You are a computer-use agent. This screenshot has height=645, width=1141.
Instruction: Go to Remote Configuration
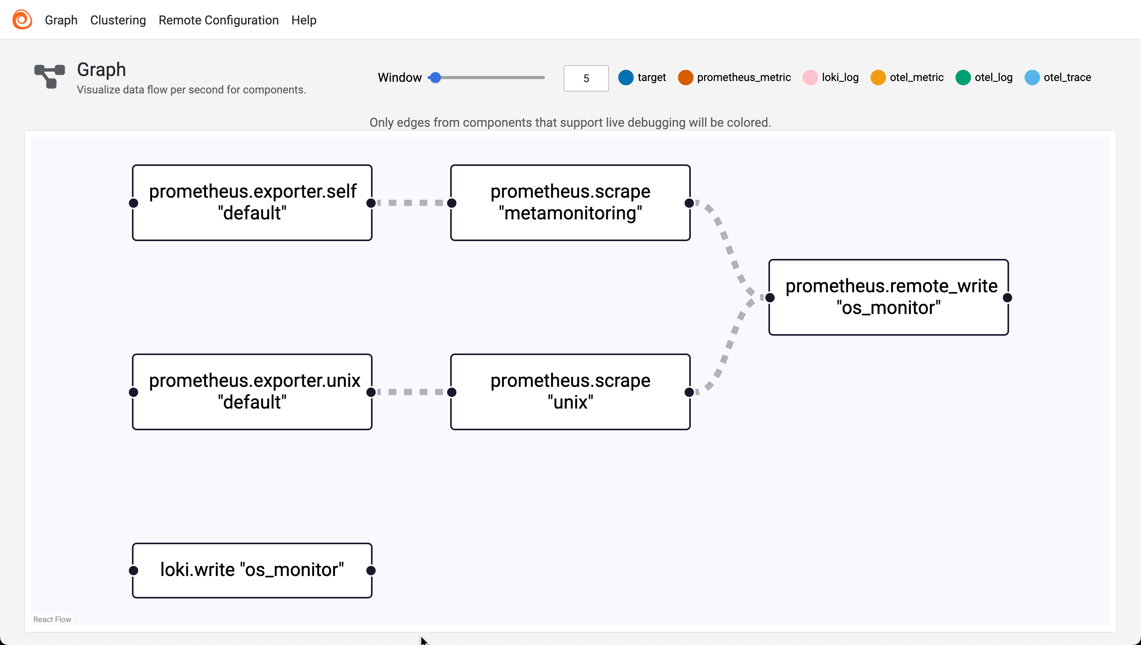218,20
